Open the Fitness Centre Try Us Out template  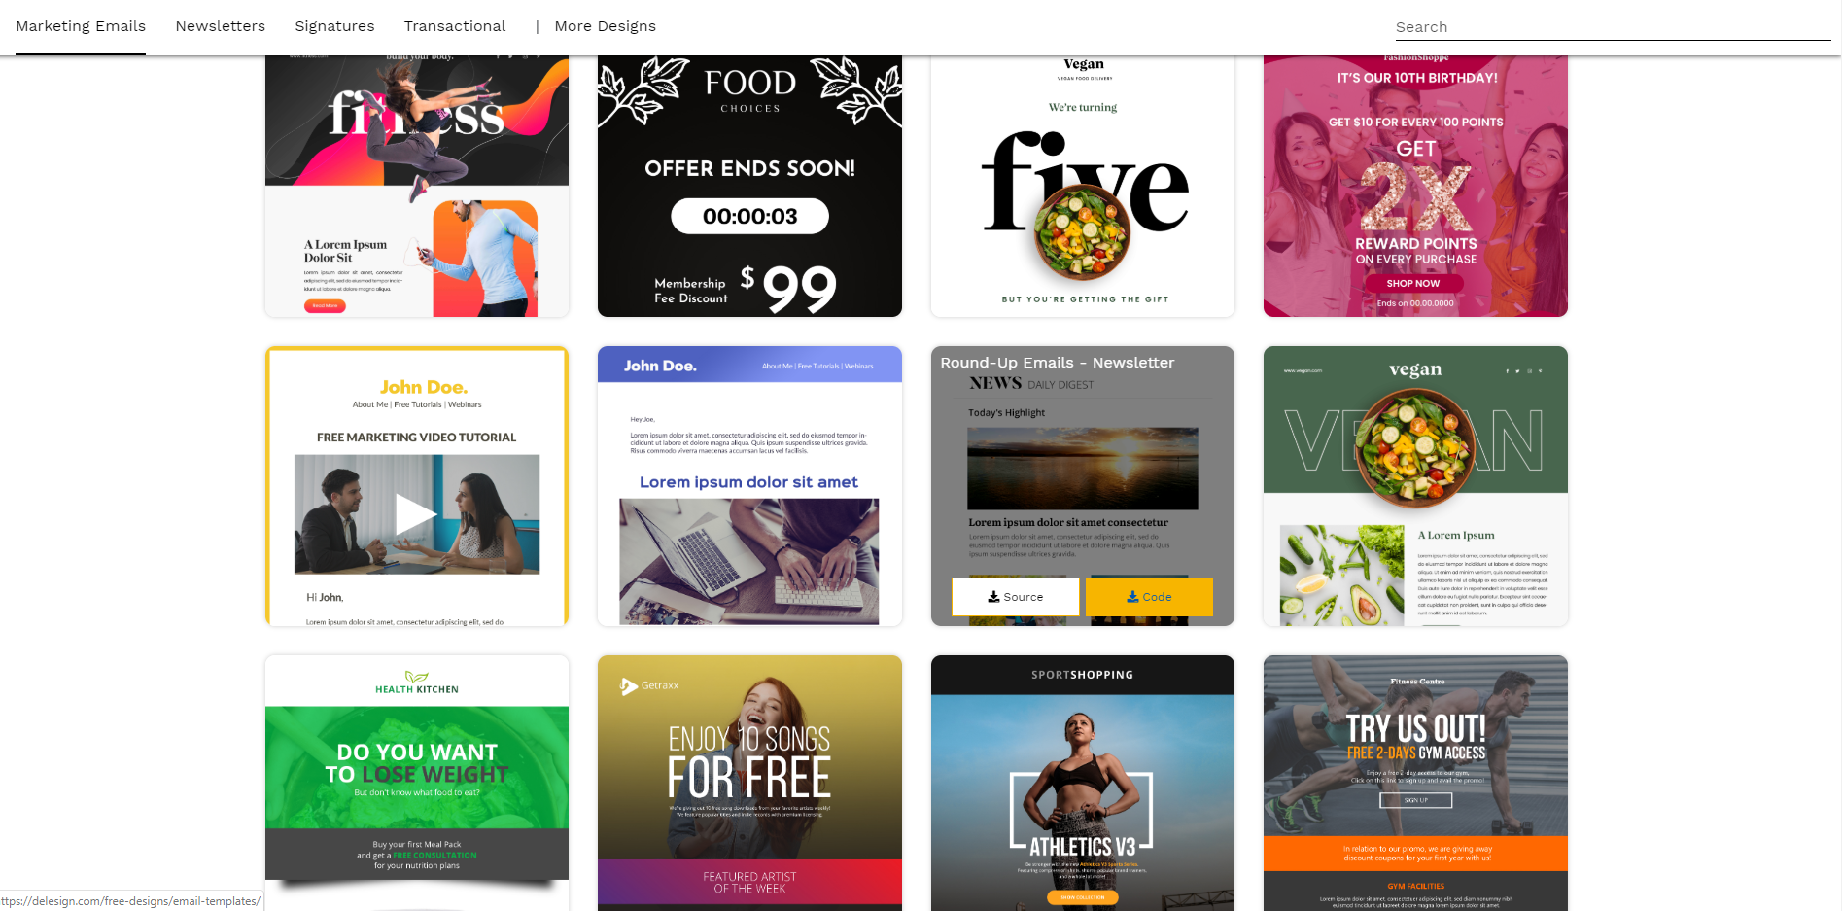tap(1415, 783)
